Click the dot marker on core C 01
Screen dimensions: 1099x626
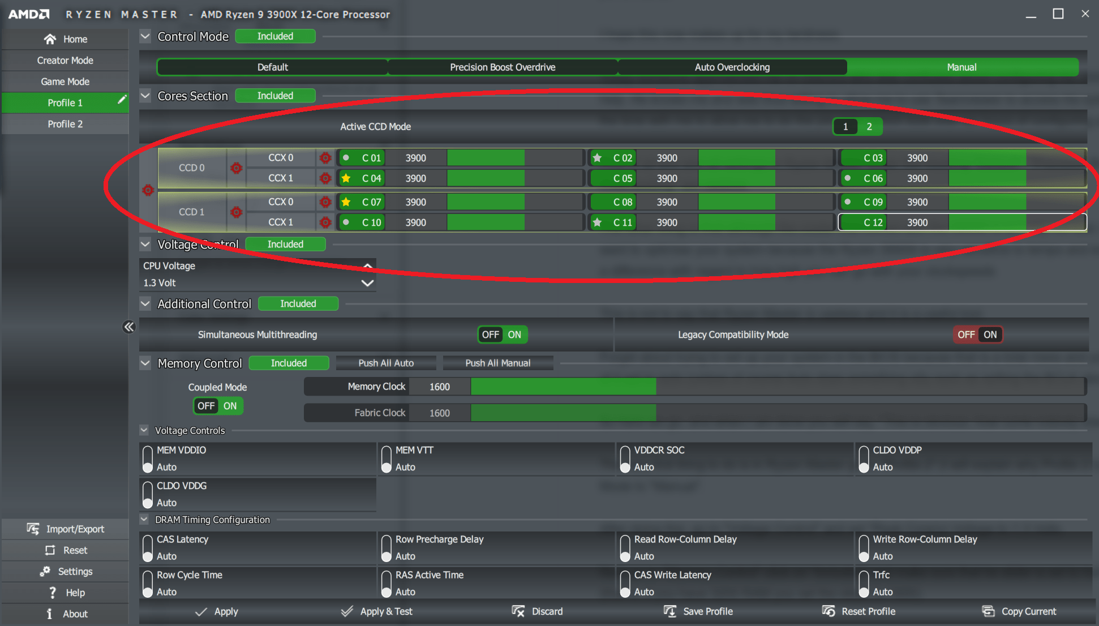[x=346, y=158]
